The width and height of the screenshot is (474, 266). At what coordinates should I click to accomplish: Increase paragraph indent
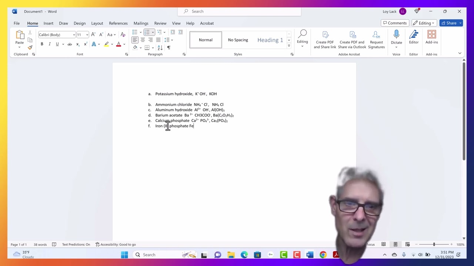180,32
